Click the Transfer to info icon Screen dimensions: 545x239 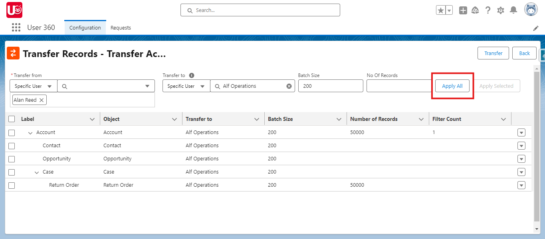pos(192,75)
